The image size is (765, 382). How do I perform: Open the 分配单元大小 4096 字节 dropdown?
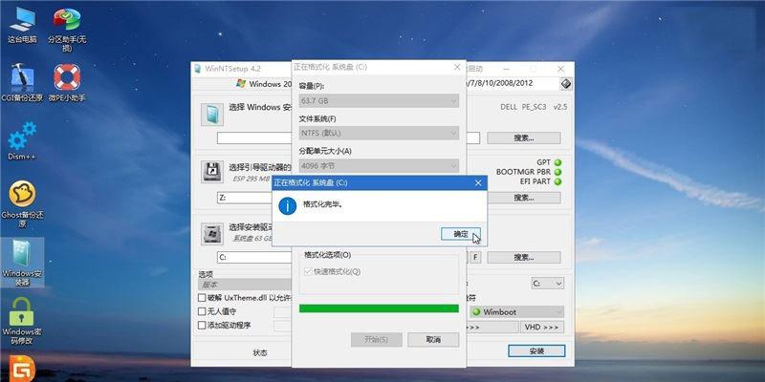[379, 165]
